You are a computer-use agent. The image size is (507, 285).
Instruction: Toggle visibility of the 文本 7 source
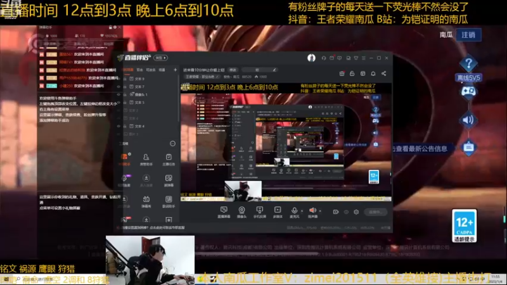click(x=119, y=87)
